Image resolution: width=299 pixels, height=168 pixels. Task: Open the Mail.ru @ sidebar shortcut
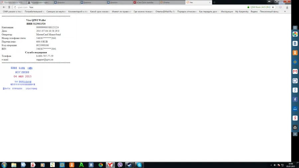[x=295, y=62]
